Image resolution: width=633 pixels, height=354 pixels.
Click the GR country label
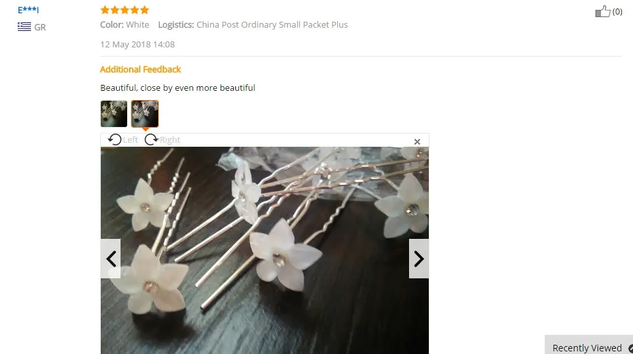pos(40,28)
